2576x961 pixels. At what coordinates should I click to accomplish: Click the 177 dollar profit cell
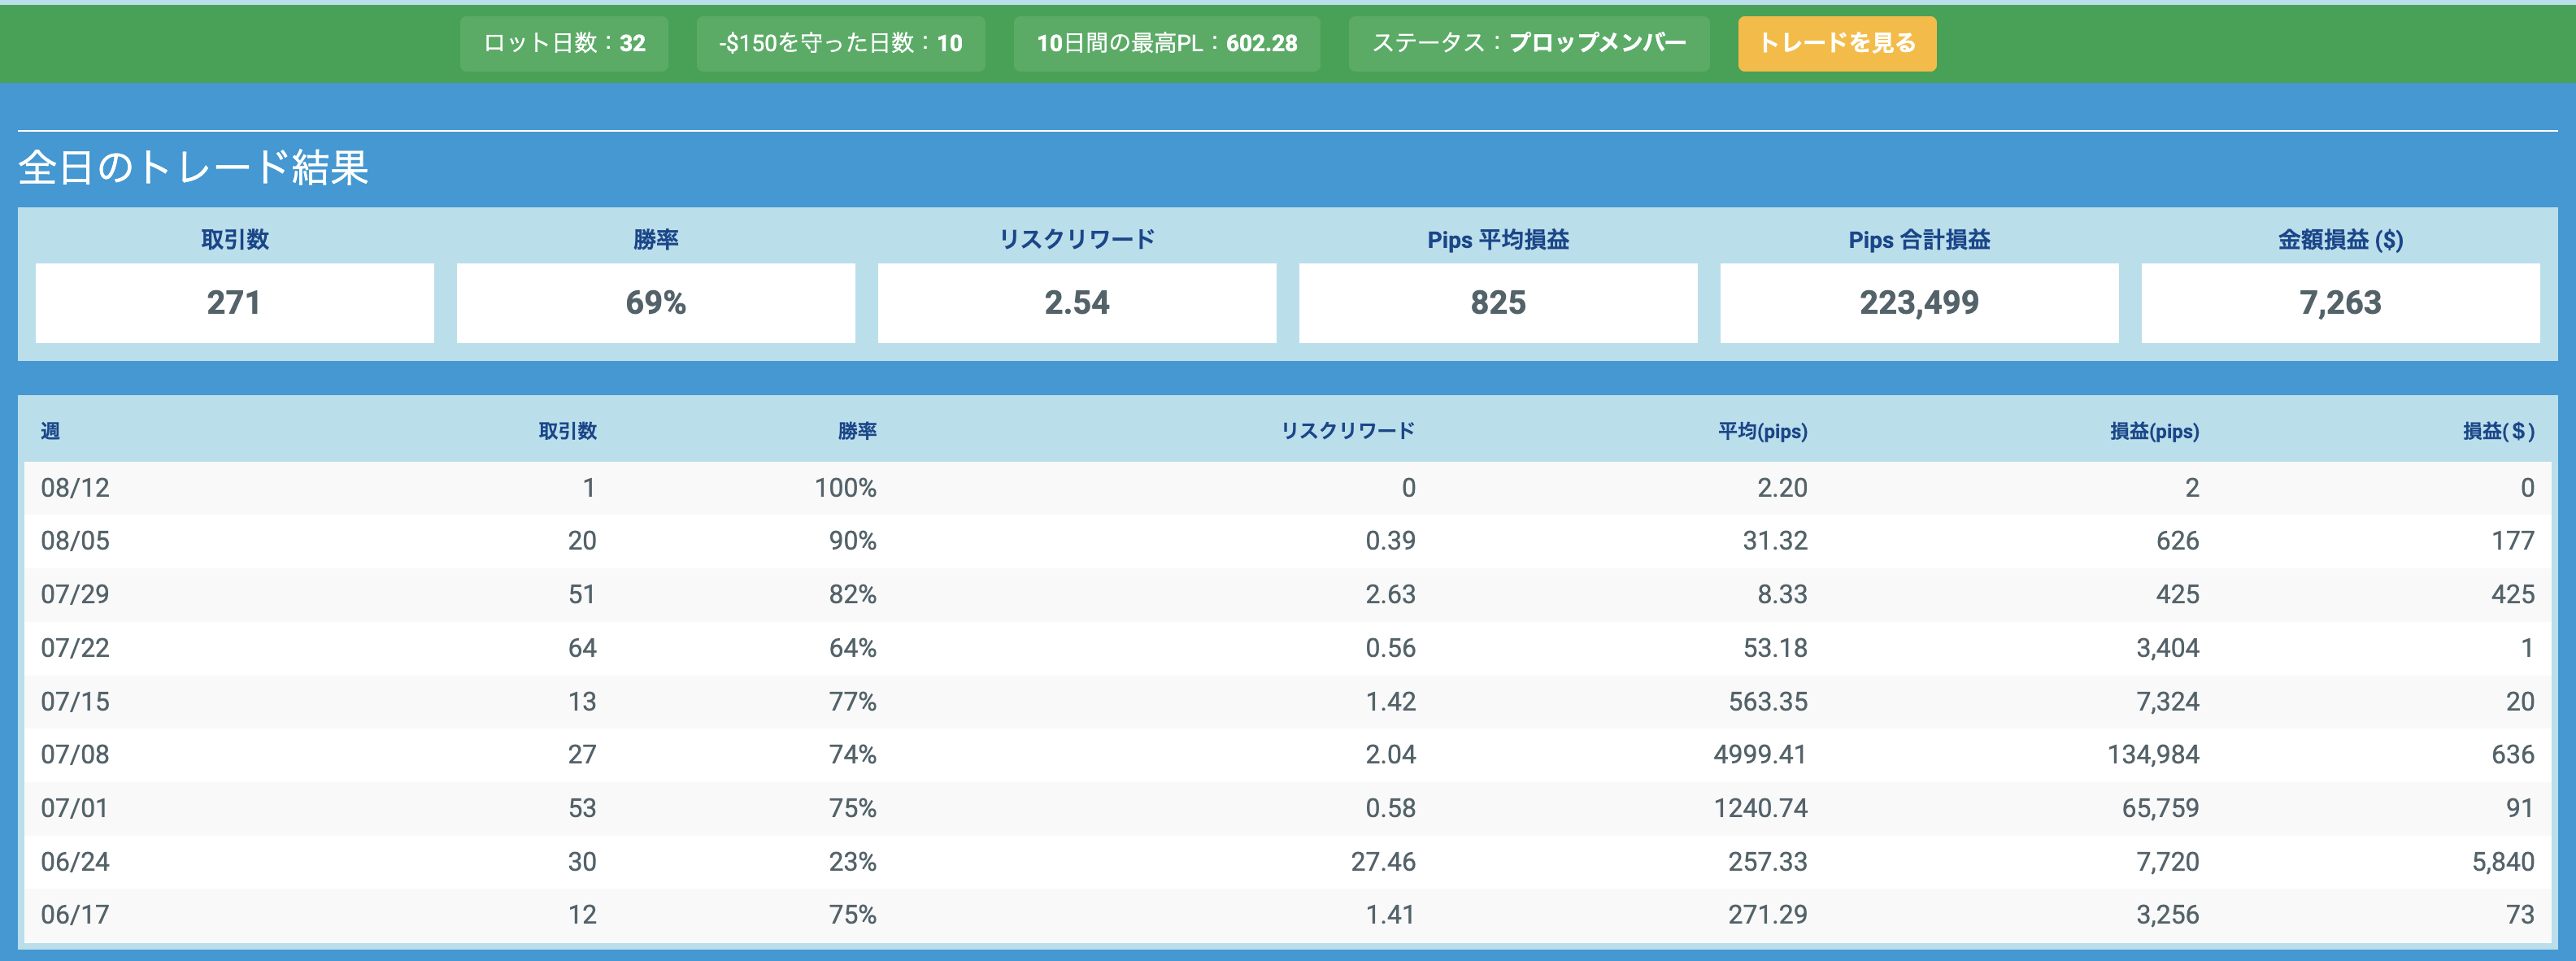click(2512, 541)
